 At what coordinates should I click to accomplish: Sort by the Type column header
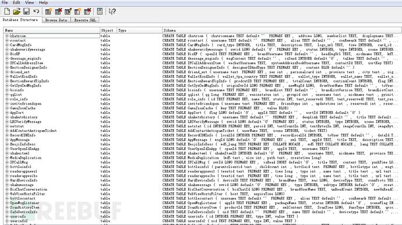coord(139,30)
